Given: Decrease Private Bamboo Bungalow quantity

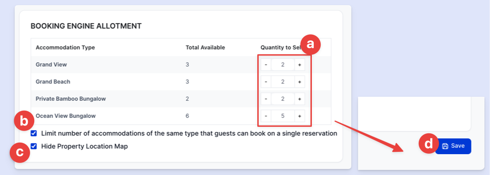Looking at the screenshot, I should click(266, 99).
